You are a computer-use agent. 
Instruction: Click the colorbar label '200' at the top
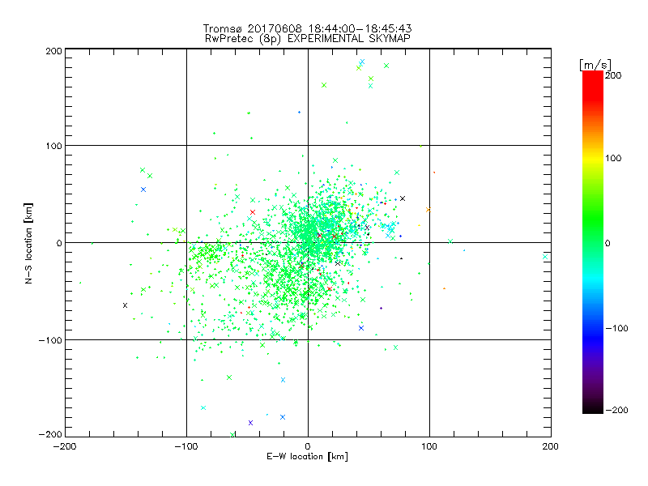[613, 75]
